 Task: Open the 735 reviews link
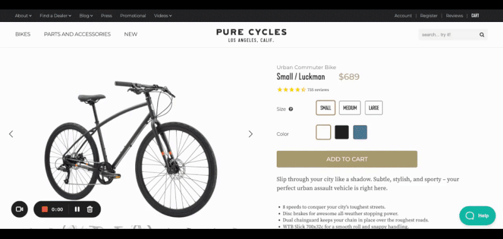[x=318, y=90]
